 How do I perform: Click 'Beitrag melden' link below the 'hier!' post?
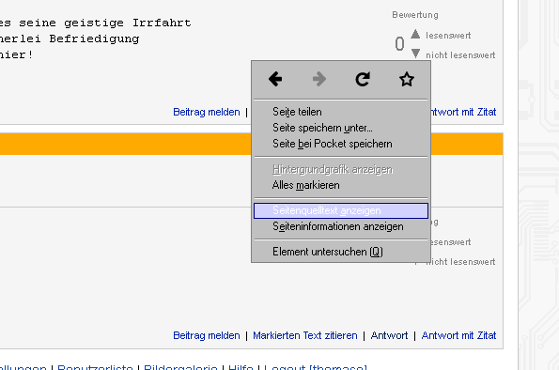[x=207, y=112]
